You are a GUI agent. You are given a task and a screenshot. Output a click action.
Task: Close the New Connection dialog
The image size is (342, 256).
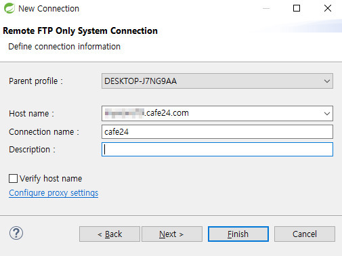pyautogui.click(x=328, y=8)
